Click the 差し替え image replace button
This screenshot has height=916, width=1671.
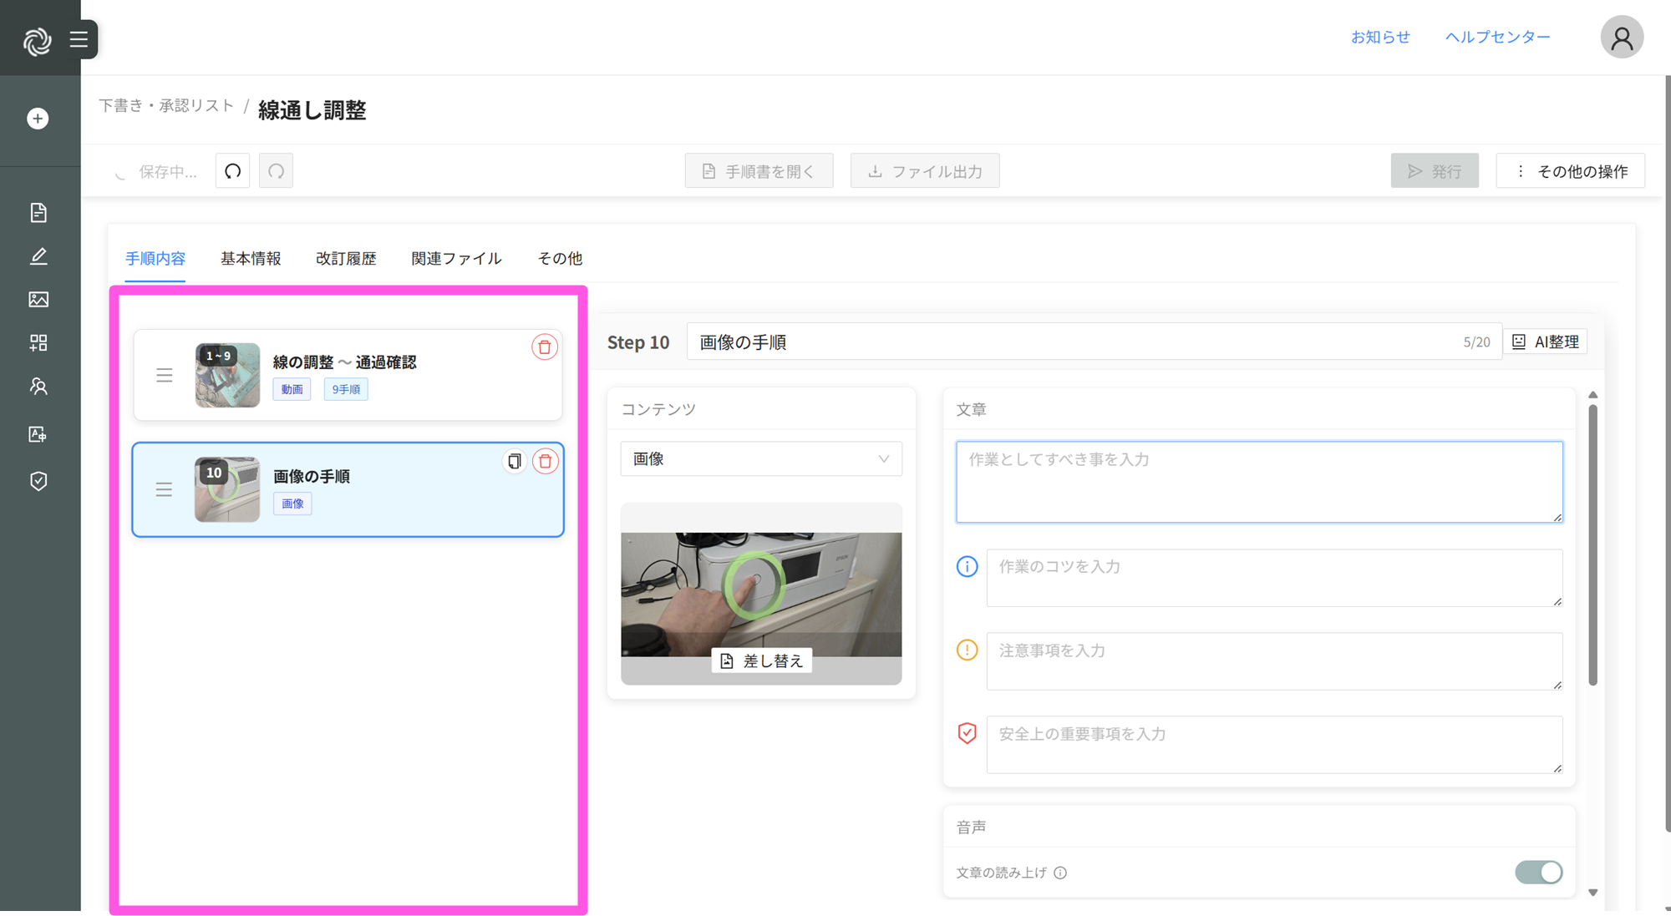pyautogui.click(x=761, y=661)
